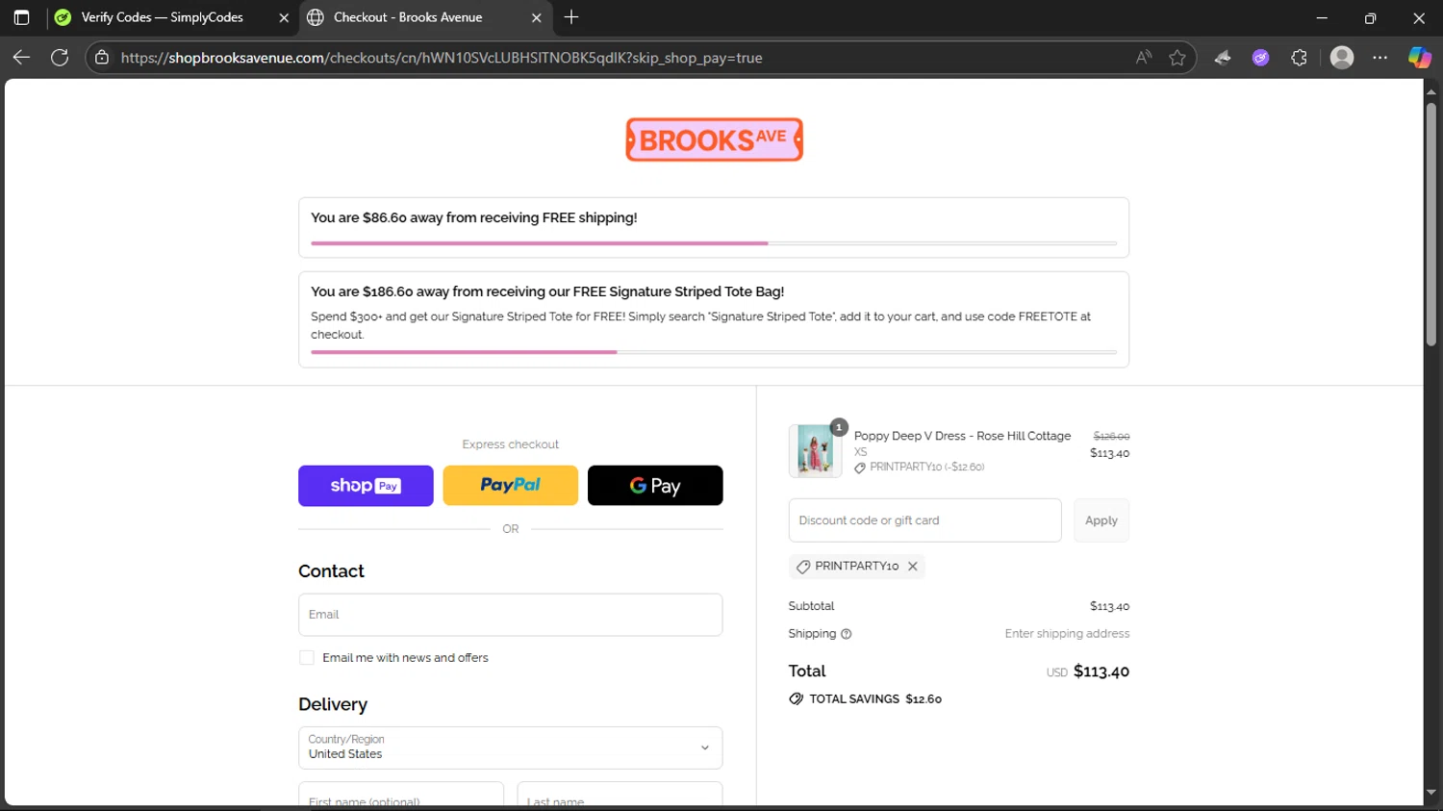Screen dimensions: 1443x811
Task: Click shipping info question mark icon
Action: click(847, 634)
